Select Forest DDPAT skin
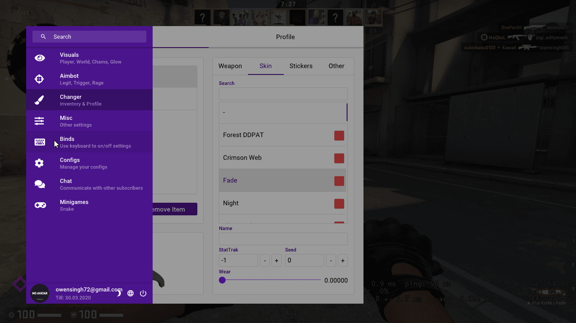Viewport: 576px width, 323px height. (283, 135)
